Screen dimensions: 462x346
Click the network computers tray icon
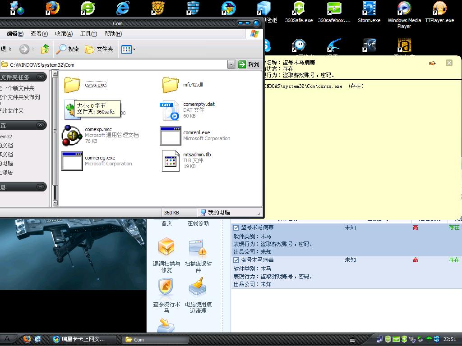[380, 340]
